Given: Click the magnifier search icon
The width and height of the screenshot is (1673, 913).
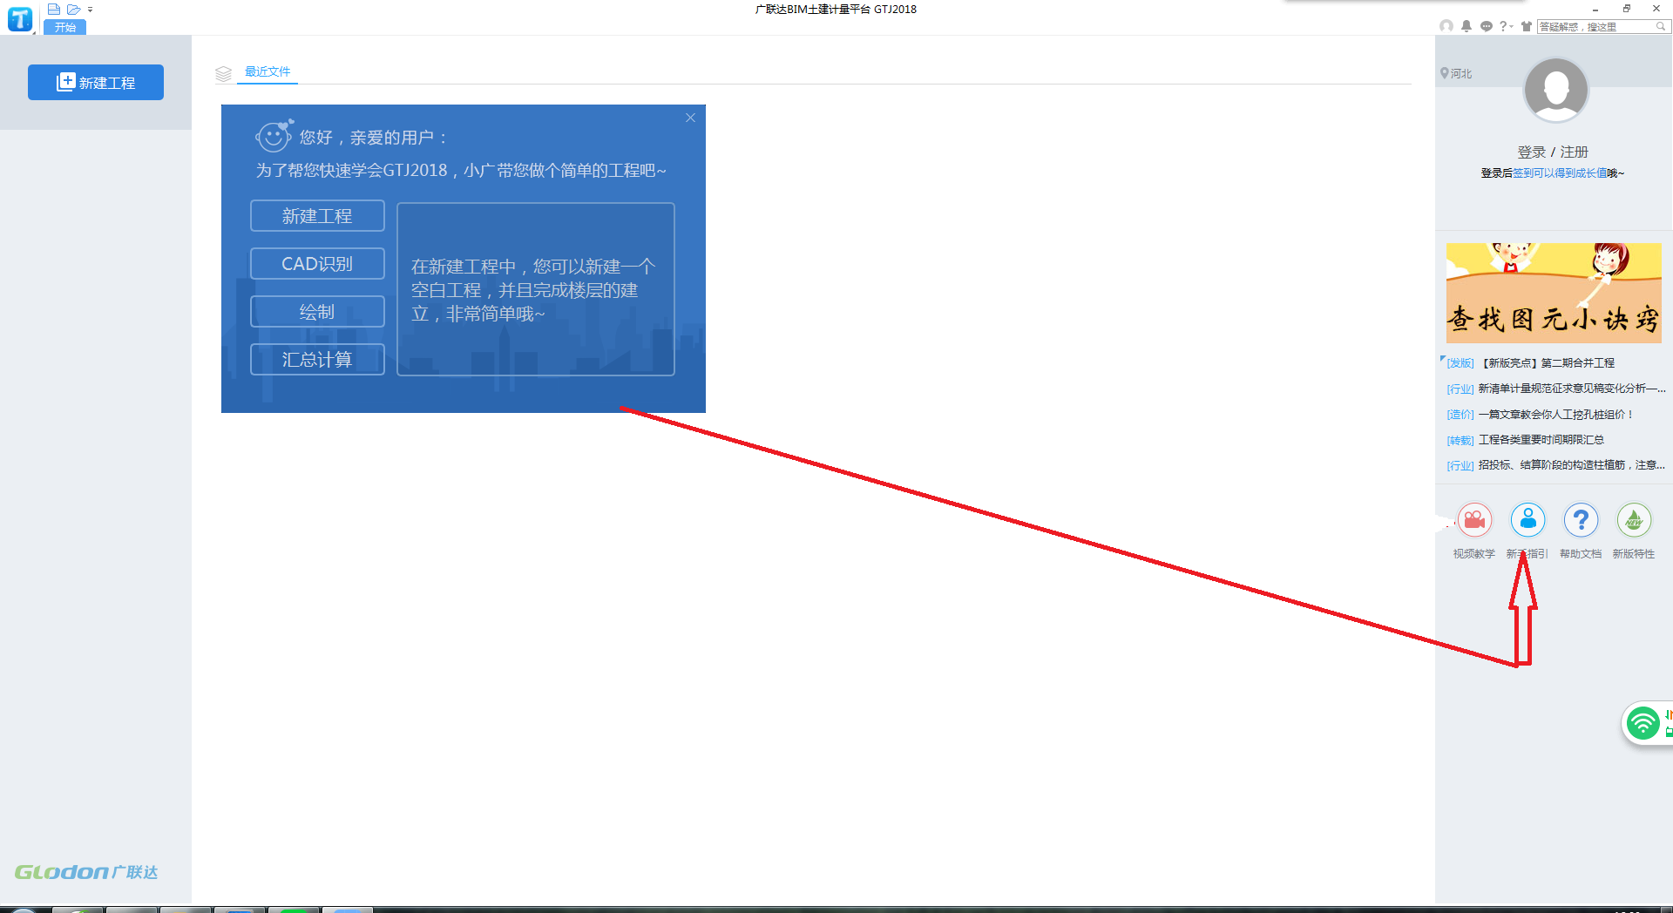Looking at the screenshot, I should [x=1661, y=27].
